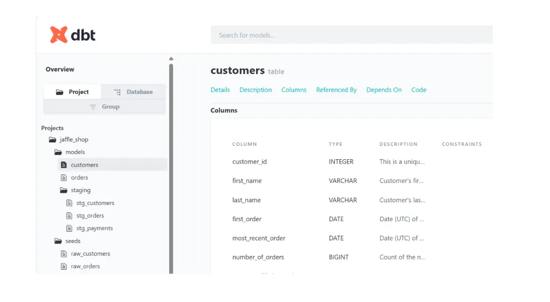Viewport: 550px width, 302px height.
Task: Jump to the Referenced By section
Action: click(336, 90)
